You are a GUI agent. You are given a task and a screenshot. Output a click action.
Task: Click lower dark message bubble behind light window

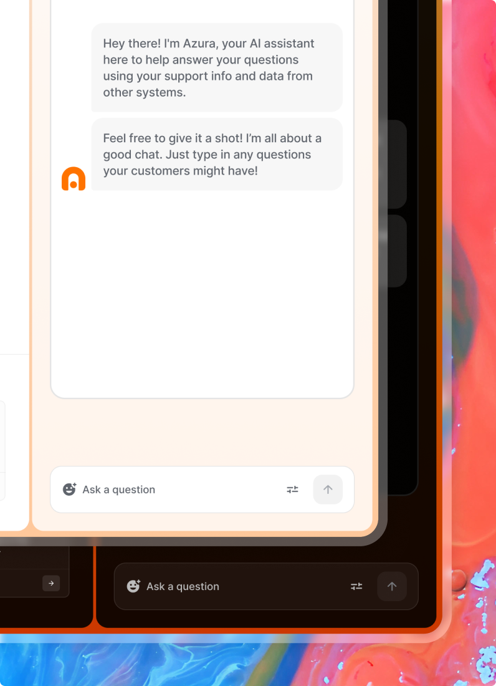[397, 251]
